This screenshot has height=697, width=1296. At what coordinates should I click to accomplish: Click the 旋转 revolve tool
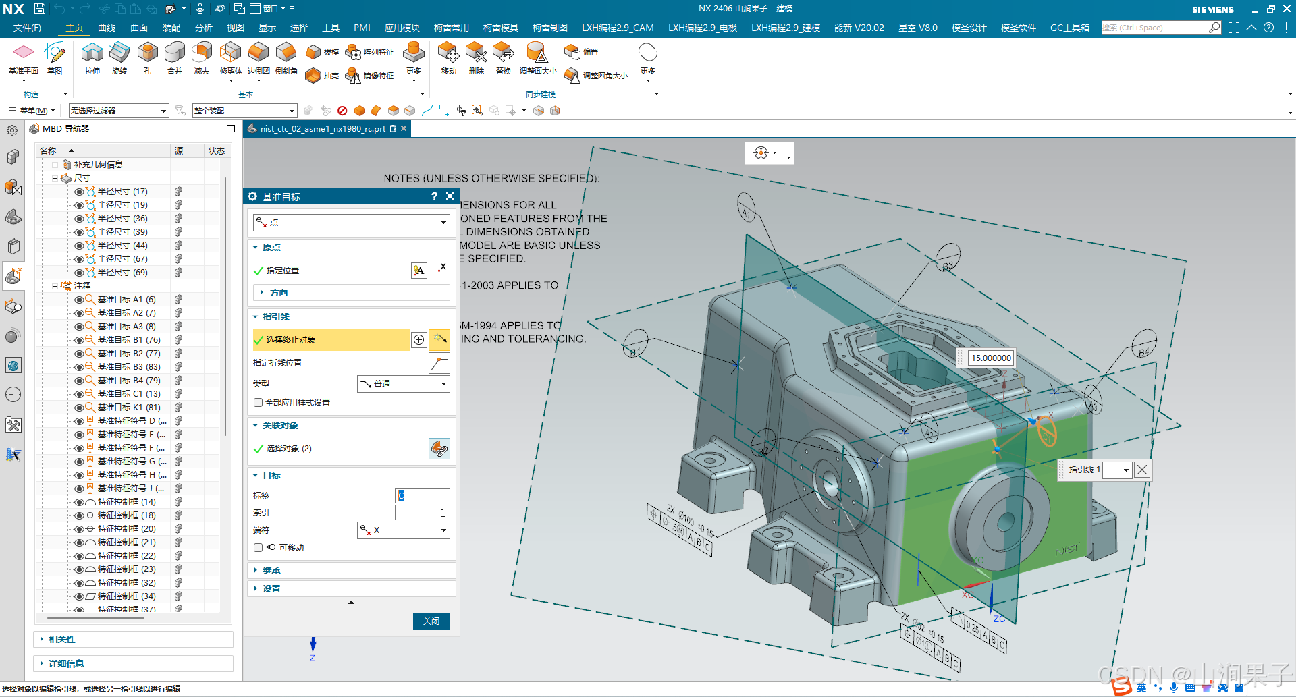click(x=119, y=58)
